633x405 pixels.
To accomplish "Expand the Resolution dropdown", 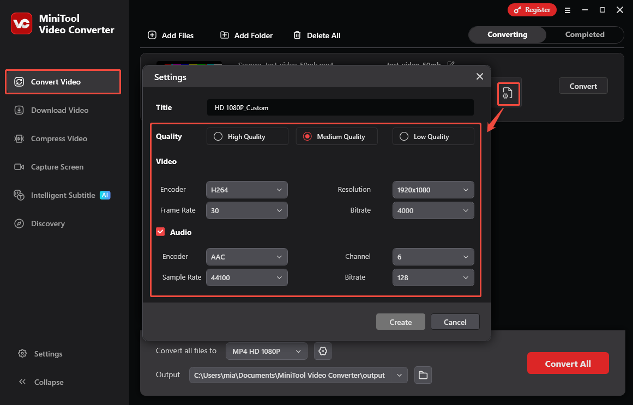I will click(433, 189).
